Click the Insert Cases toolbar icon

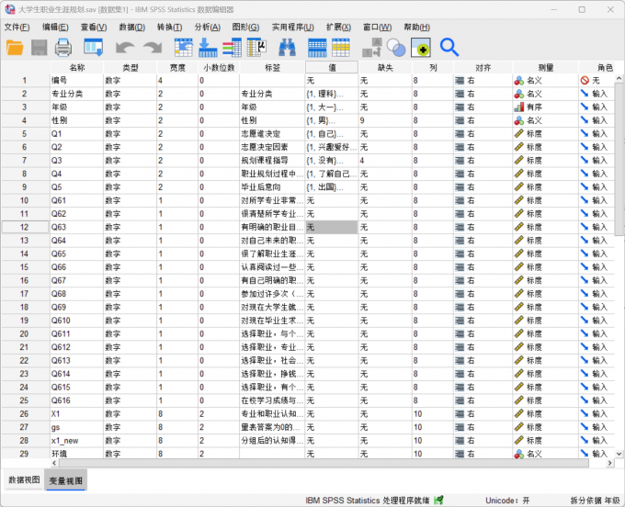pyautogui.click(x=317, y=48)
